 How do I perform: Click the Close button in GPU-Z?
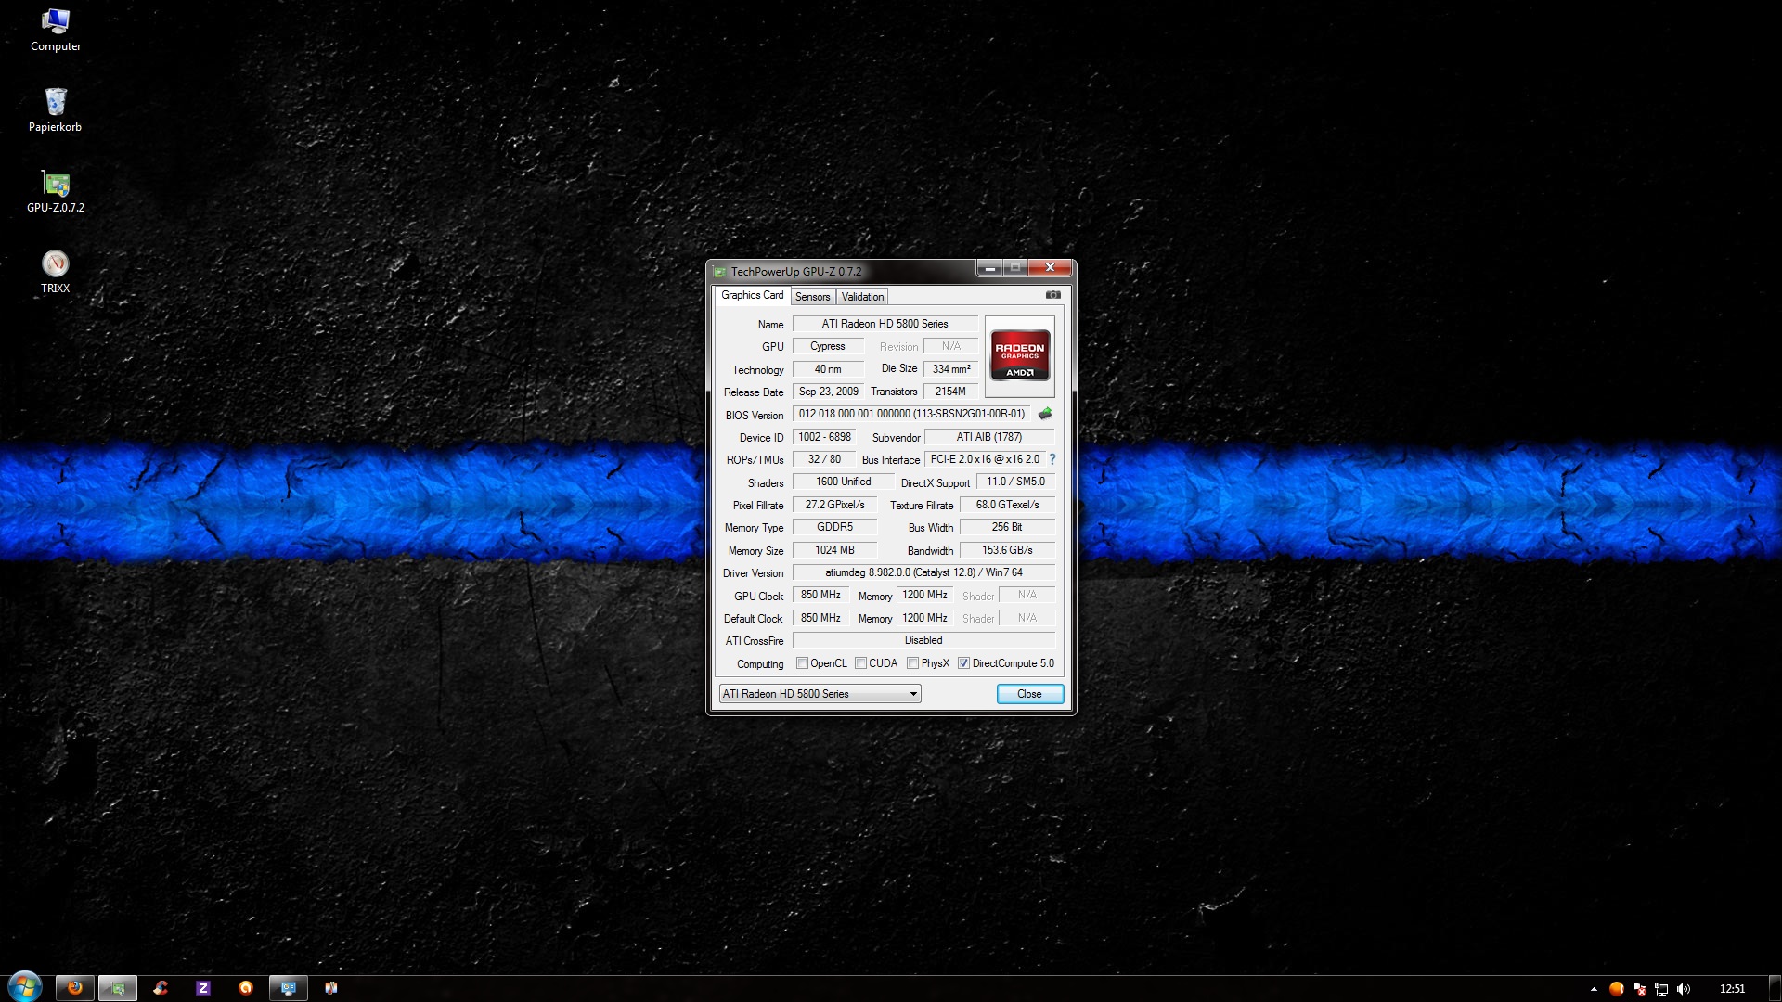pos(1029,694)
